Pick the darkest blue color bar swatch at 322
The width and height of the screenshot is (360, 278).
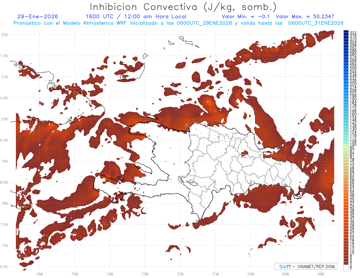tap(346, 32)
